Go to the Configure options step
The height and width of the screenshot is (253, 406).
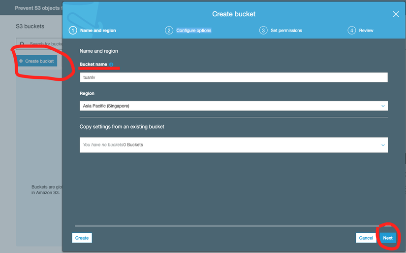(x=194, y=31)
